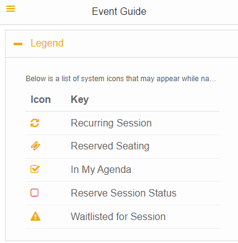Click the Key column header
The width and height of the screenshot is (238, 243).
[x=80, y=100]
